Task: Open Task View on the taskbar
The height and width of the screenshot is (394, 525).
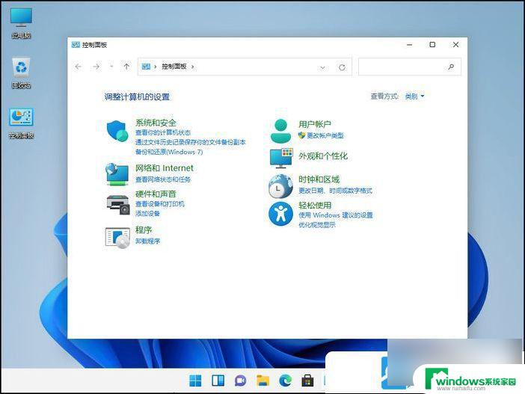Action: (x=218, y=381)
